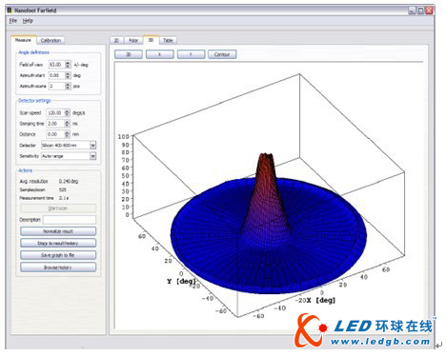Adjust the Azimuth start spinner arrows

(x=68, y=75)
